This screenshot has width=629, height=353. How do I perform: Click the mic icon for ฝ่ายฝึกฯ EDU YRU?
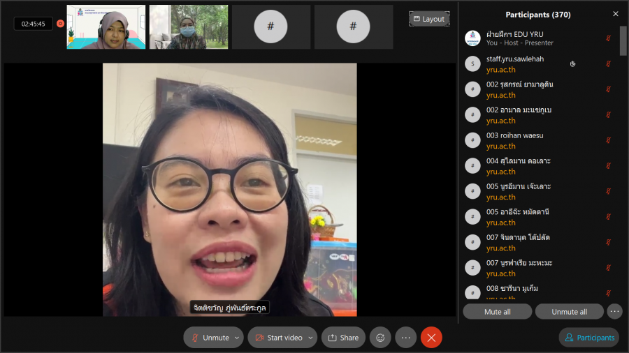point(607,38)
